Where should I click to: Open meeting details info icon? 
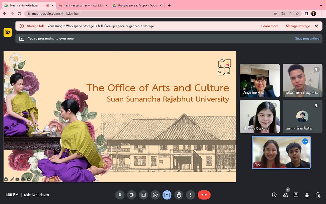[x=274, y=195]
